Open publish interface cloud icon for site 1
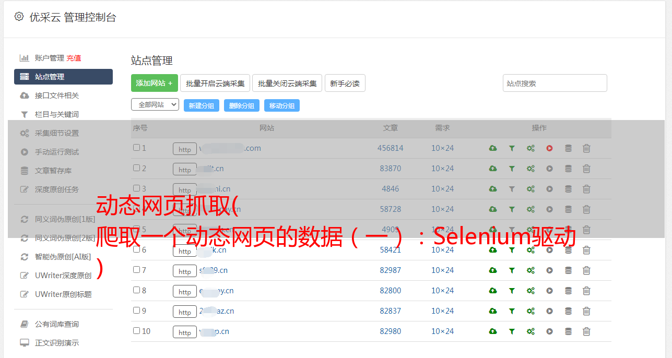 point(493,148)
